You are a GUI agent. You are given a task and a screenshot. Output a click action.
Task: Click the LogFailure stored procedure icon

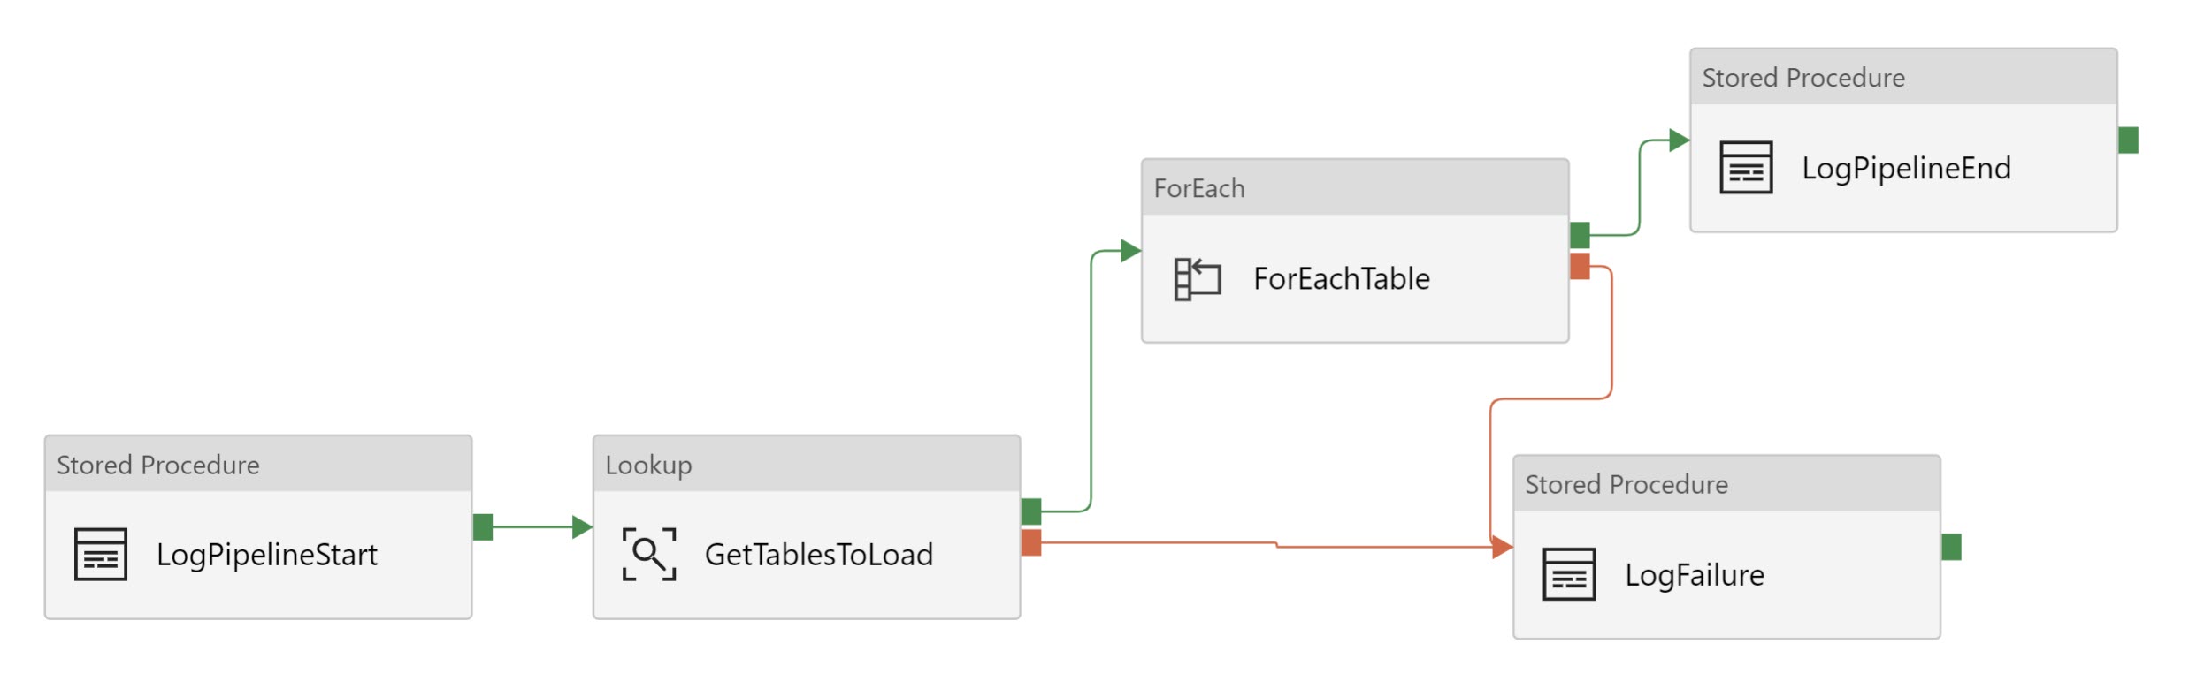(1569, 574)
